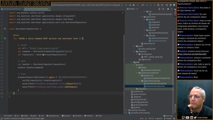Click the run gutter icon beside the test function
Image resolution: width=213 pixels, height=120 pixels.
click(5, 39)
